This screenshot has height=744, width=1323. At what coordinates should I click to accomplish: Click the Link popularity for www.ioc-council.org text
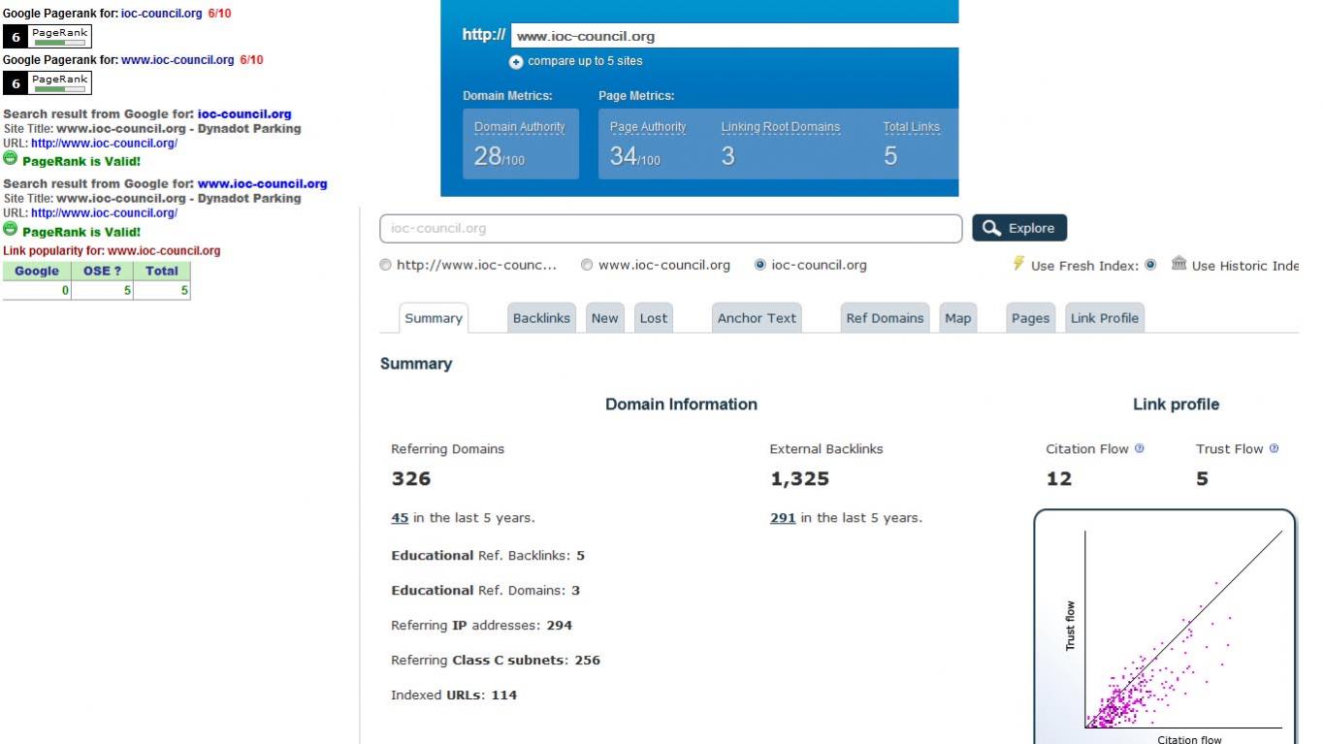[112, 250]
